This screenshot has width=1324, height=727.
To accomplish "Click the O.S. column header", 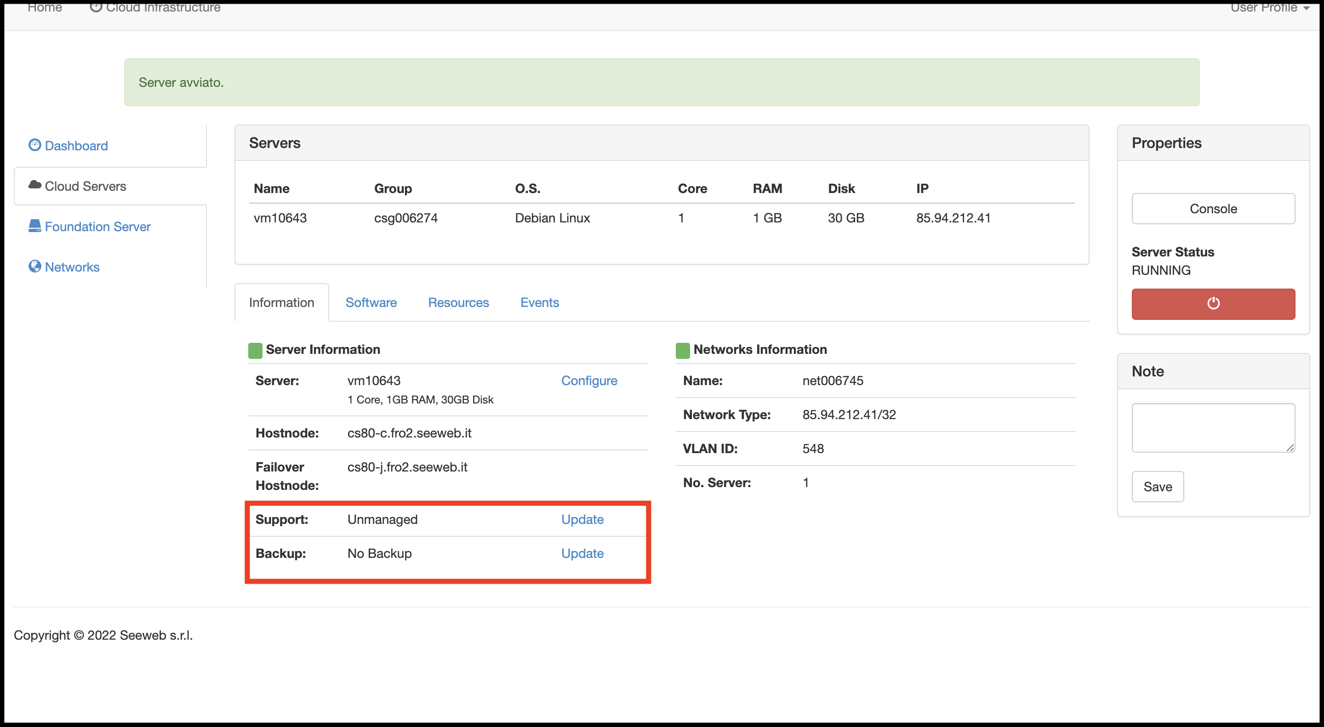I will [x=528, y=188].
